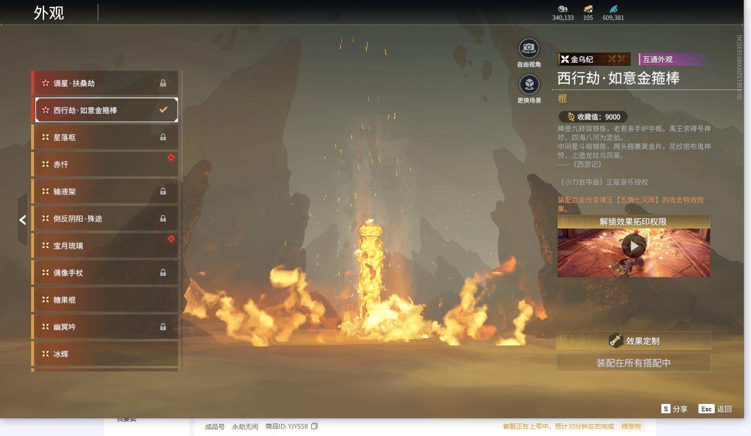Click the 商品ID: YJYSS8 text

click(286, 426)
